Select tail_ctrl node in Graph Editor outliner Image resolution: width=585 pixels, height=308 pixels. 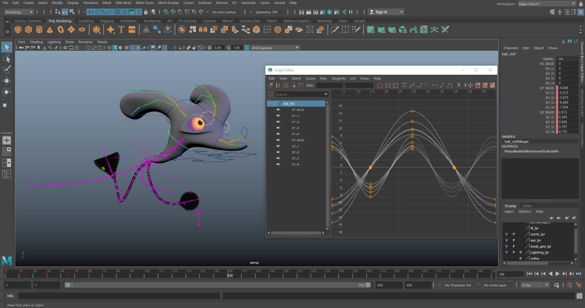coord(288,103)
